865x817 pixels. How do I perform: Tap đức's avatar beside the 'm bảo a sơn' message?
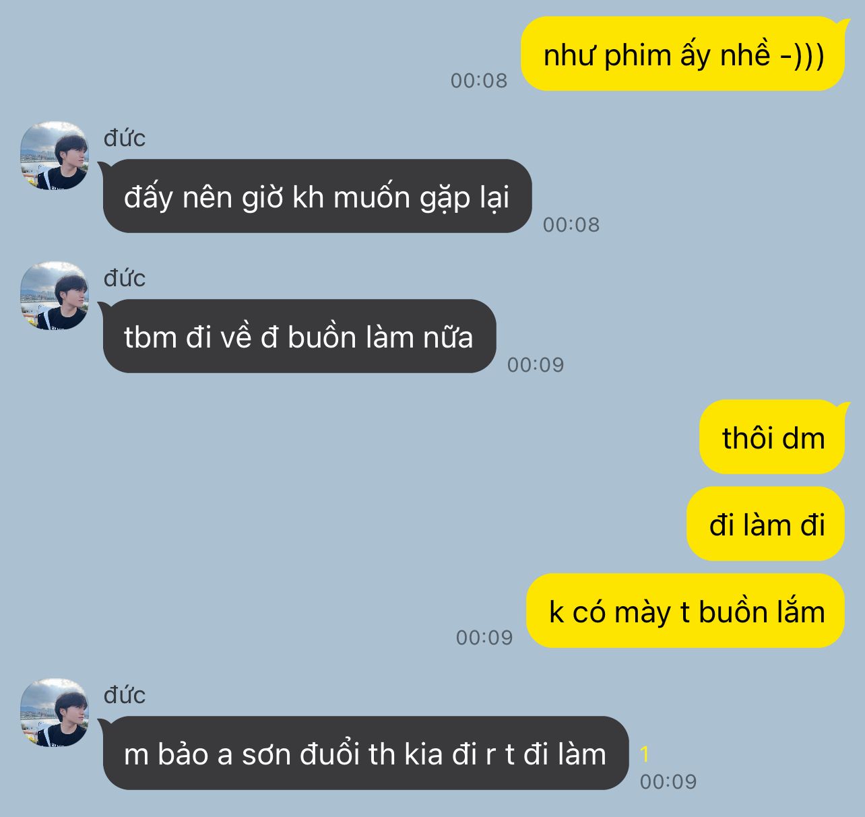click(x=55, y=713)
